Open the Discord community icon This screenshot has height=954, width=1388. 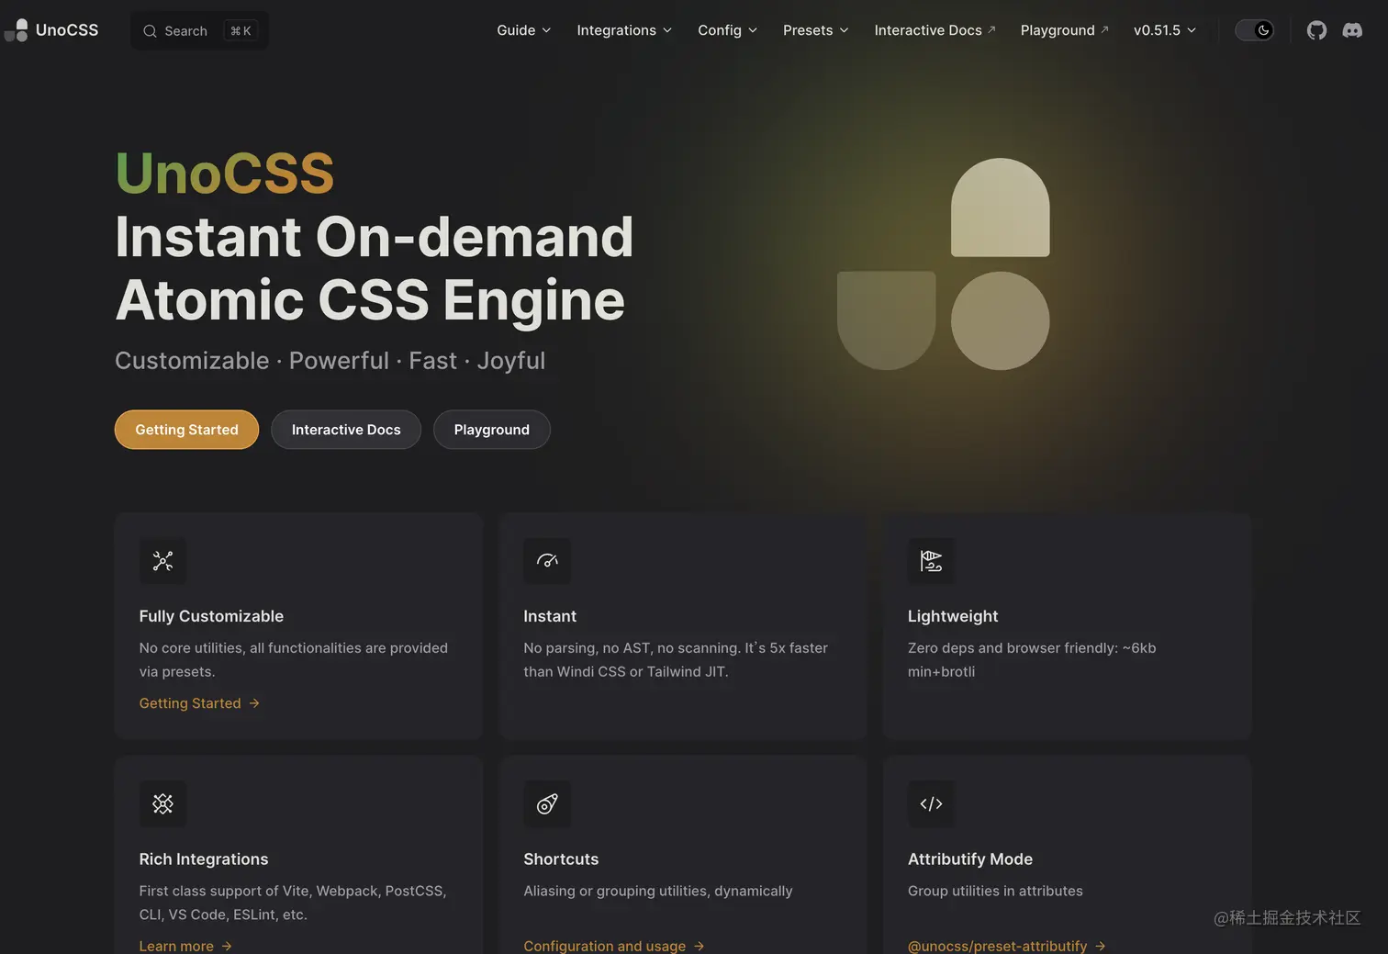pos(1352,30)
